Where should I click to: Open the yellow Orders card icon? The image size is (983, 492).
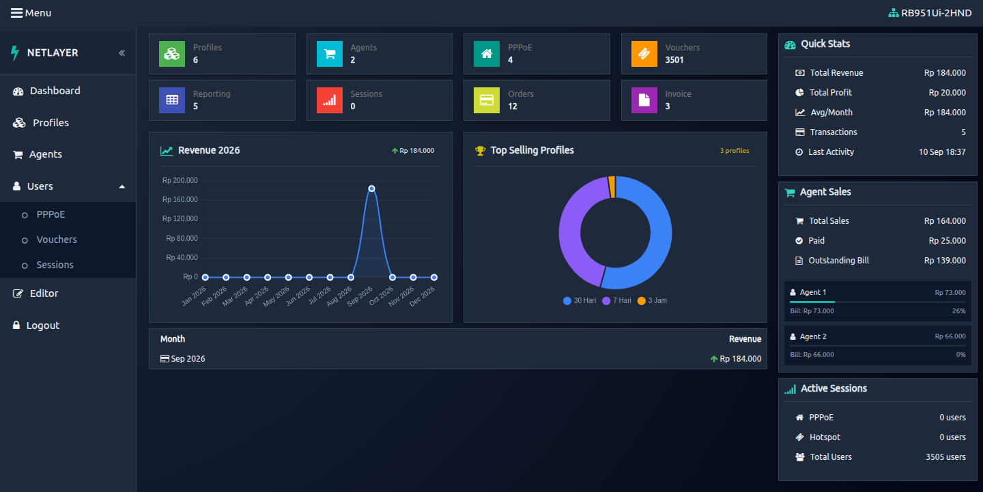pos(487,100)
